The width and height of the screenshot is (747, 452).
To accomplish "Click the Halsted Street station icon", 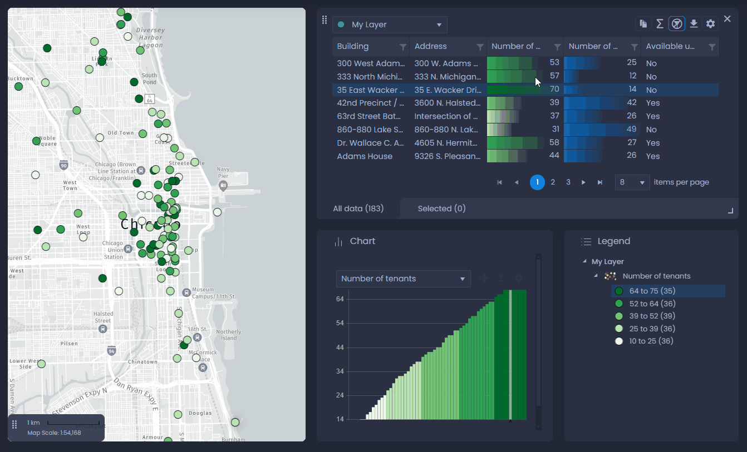I will click(x=102, y=329).
